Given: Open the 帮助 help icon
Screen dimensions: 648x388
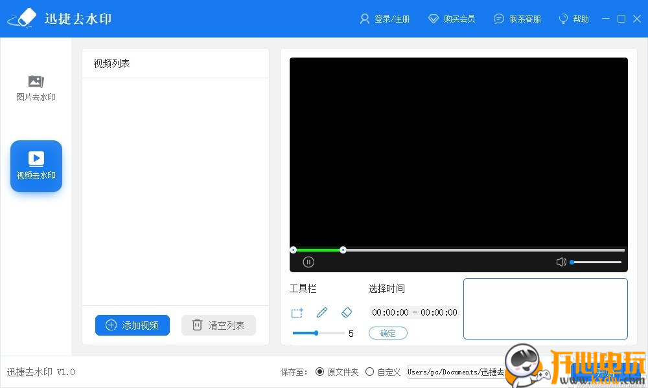Looking at the screenshot, I should [573, 19].
